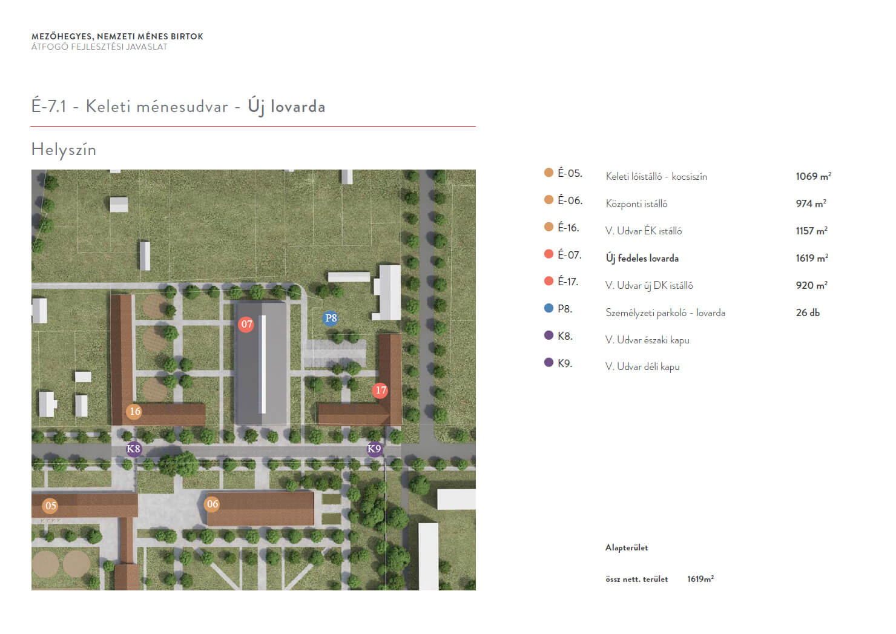
Task: Click the red 07 marker on the map
Action: [x=246, y=324]
